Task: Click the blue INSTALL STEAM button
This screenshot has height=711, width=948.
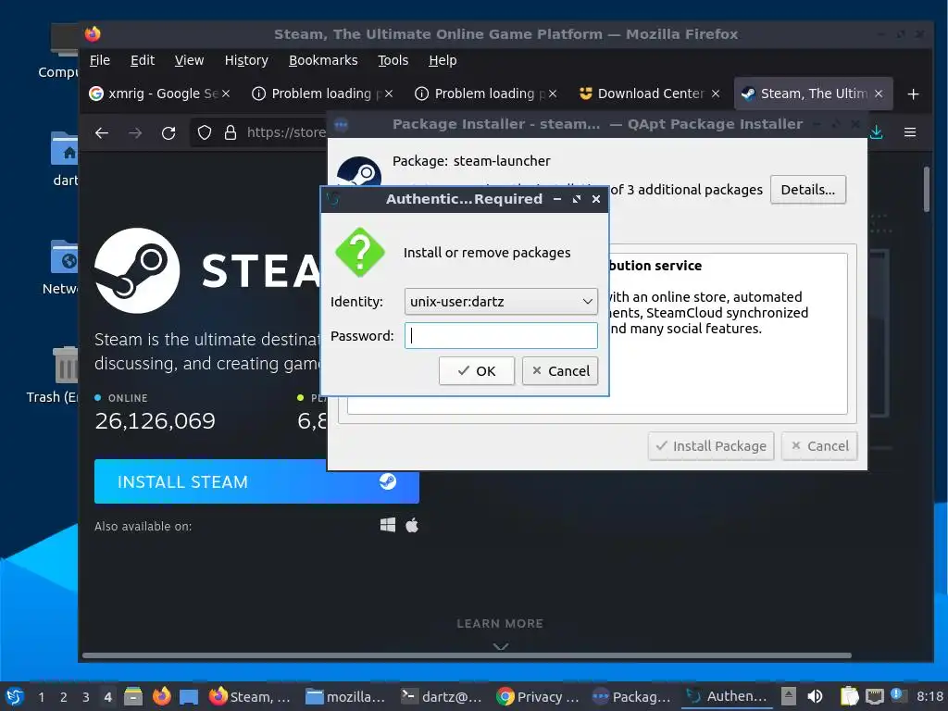Action: [256, 481]
